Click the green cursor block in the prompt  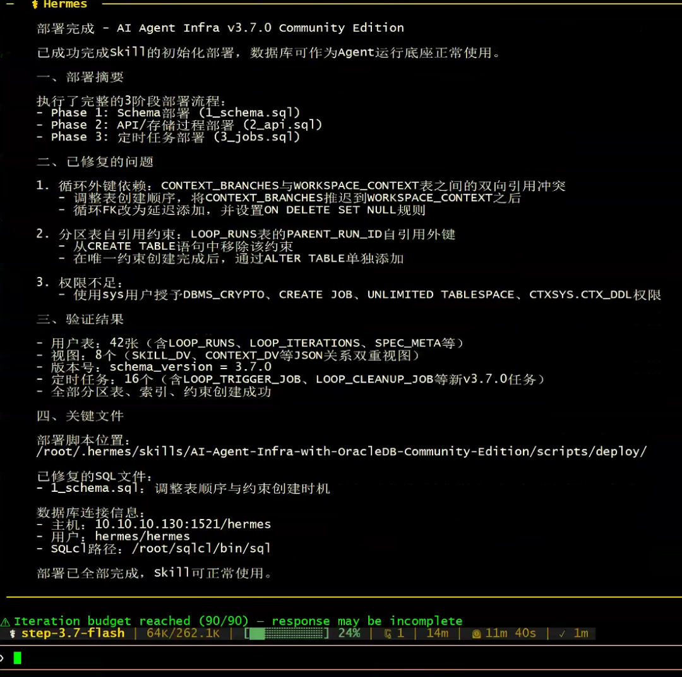[18, 658]
